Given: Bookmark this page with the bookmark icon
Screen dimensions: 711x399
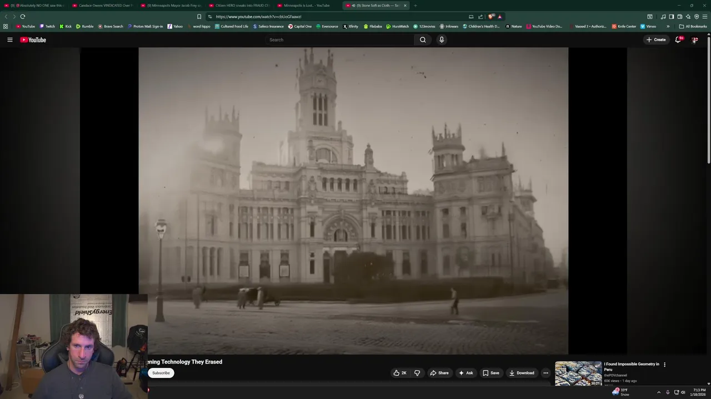Looking at the screenshot, I should click(x=199, y=17).
